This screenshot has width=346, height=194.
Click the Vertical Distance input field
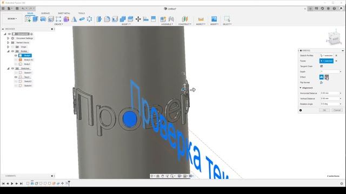coord(330,99)
